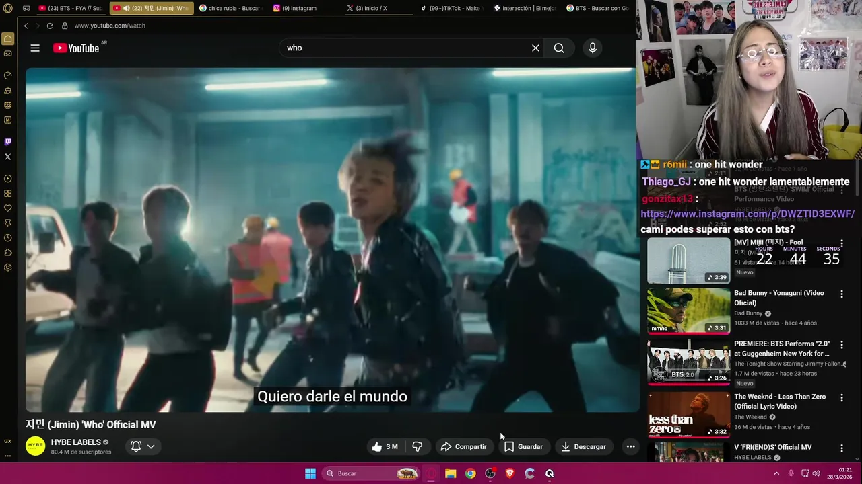Open OBS Studio from the taskbar
The image size is (862, 484).
click(x=490, y=473)
